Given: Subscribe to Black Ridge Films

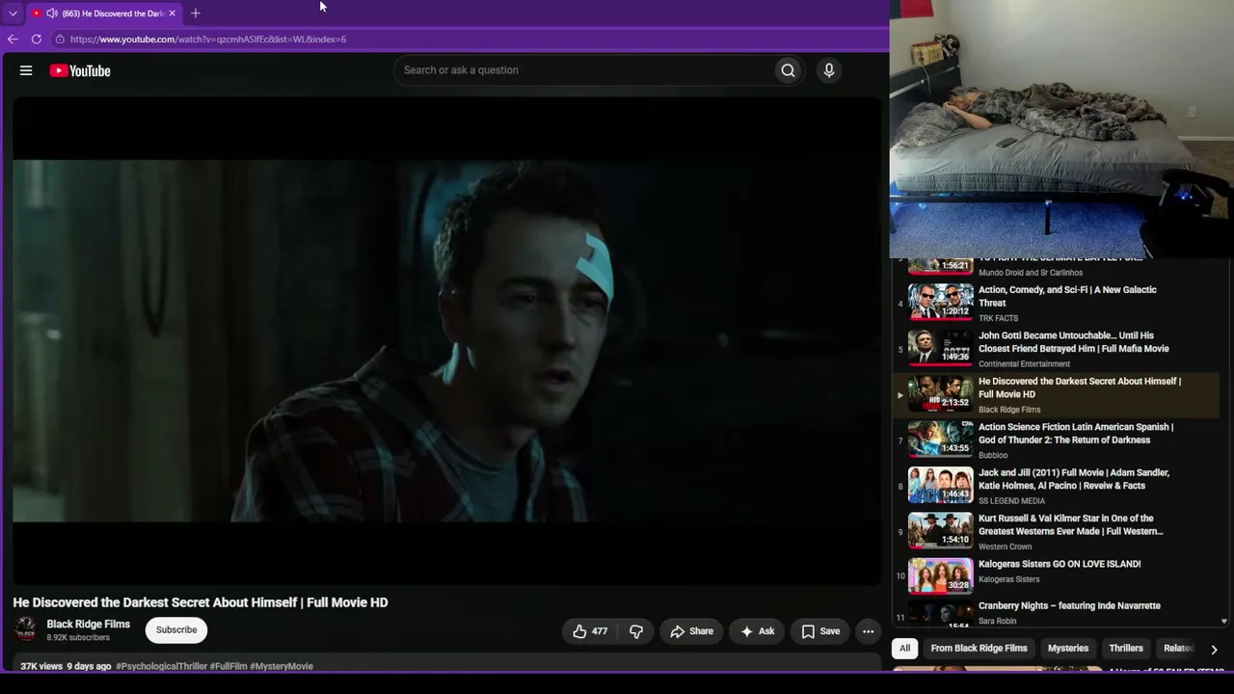Looking at the screenshot, I should (x=176, y=630).
